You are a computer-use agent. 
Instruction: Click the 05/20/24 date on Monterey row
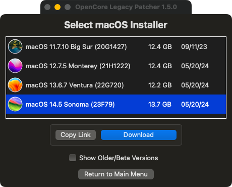click(x=195, y=66)
